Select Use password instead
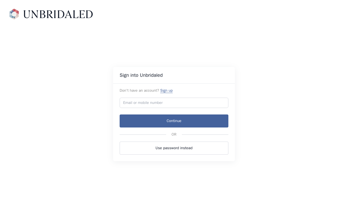Image resolution: width=348 pixels, height=217 pixels. [174, 148]
